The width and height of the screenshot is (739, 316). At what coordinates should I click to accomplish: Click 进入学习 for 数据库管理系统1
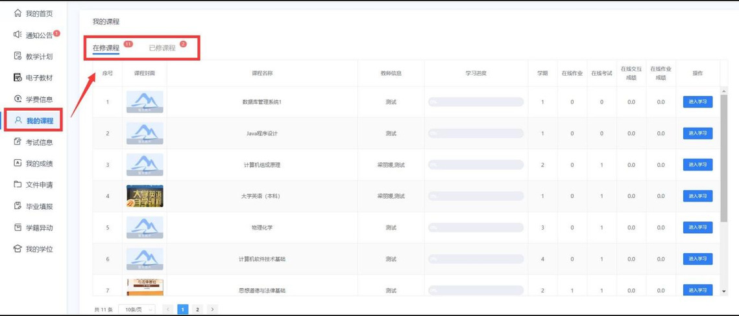[697, 102]
